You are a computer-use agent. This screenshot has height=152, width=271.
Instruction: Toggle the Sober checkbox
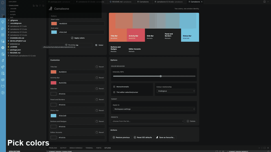click(x=96, y=45)
